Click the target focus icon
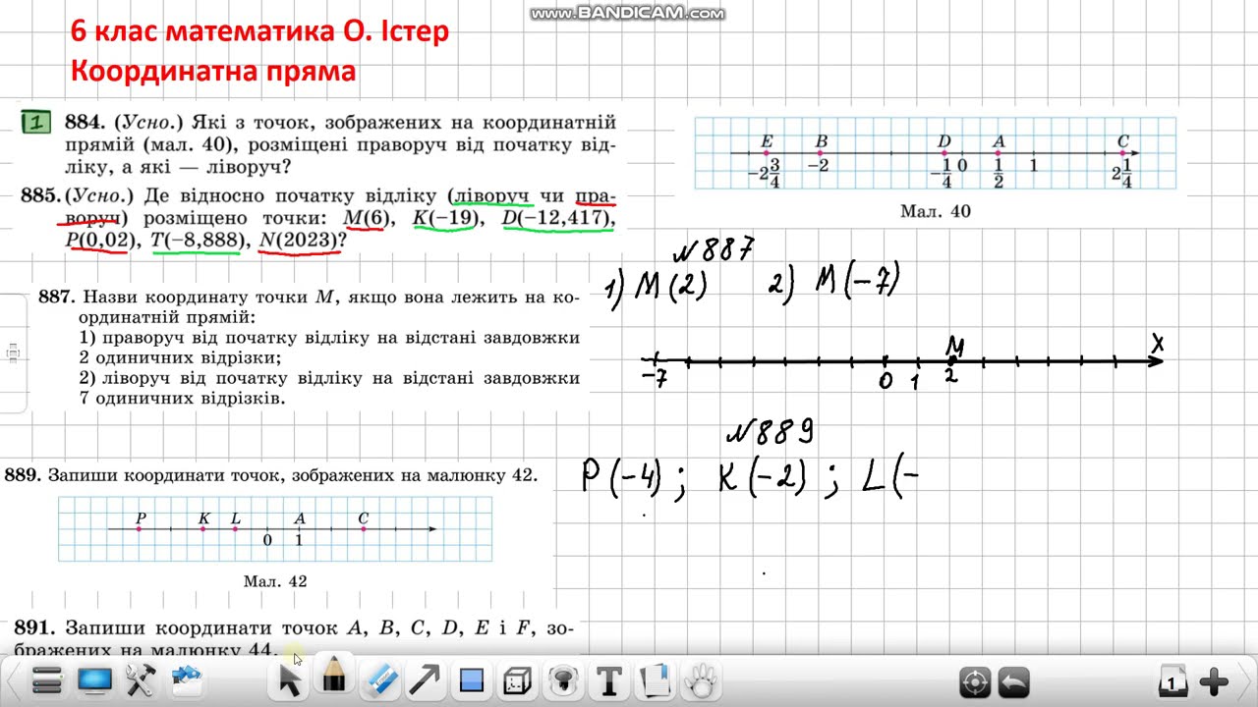Viewport: 1258px width, 707px height. [975, 680]
